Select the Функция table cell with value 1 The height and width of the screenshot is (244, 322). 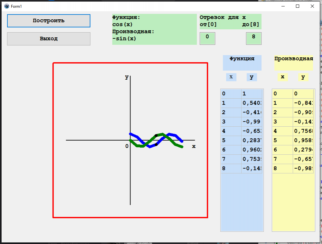251,94
